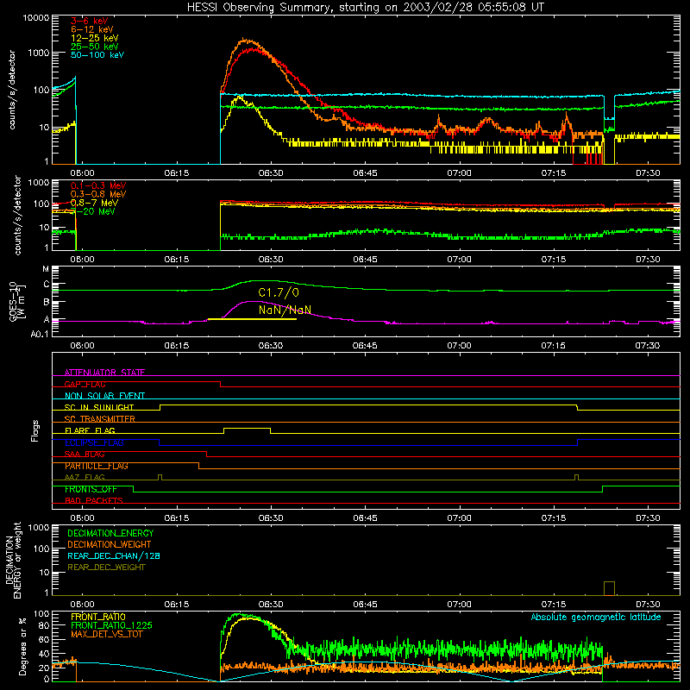Click the REAR_DEC_WEIGHT square pulse near 07:24

pos(609,588)
